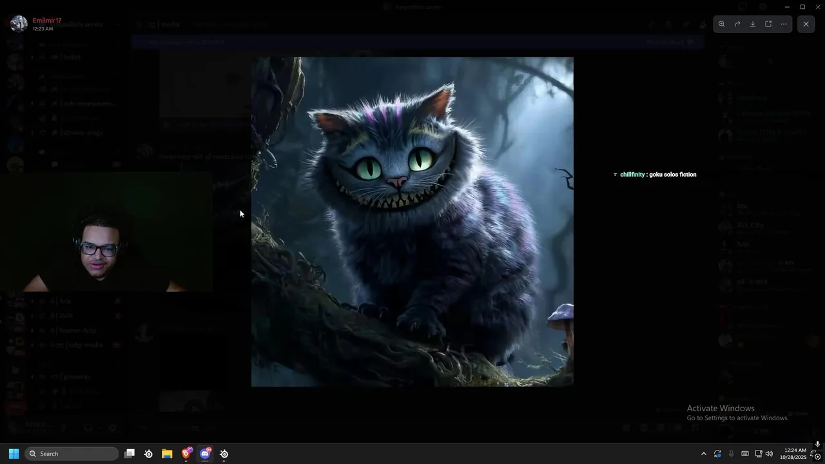Open the image in browser icon

click(768, 24)
